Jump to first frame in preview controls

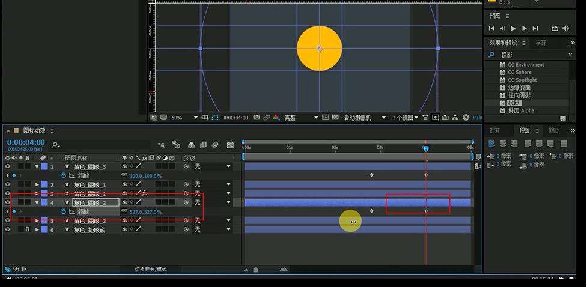491,28
